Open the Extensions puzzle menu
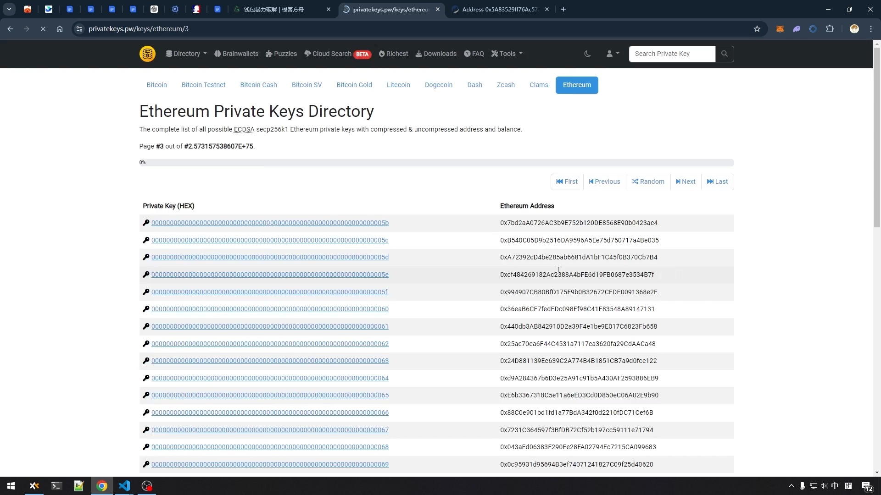 [830, 29]
